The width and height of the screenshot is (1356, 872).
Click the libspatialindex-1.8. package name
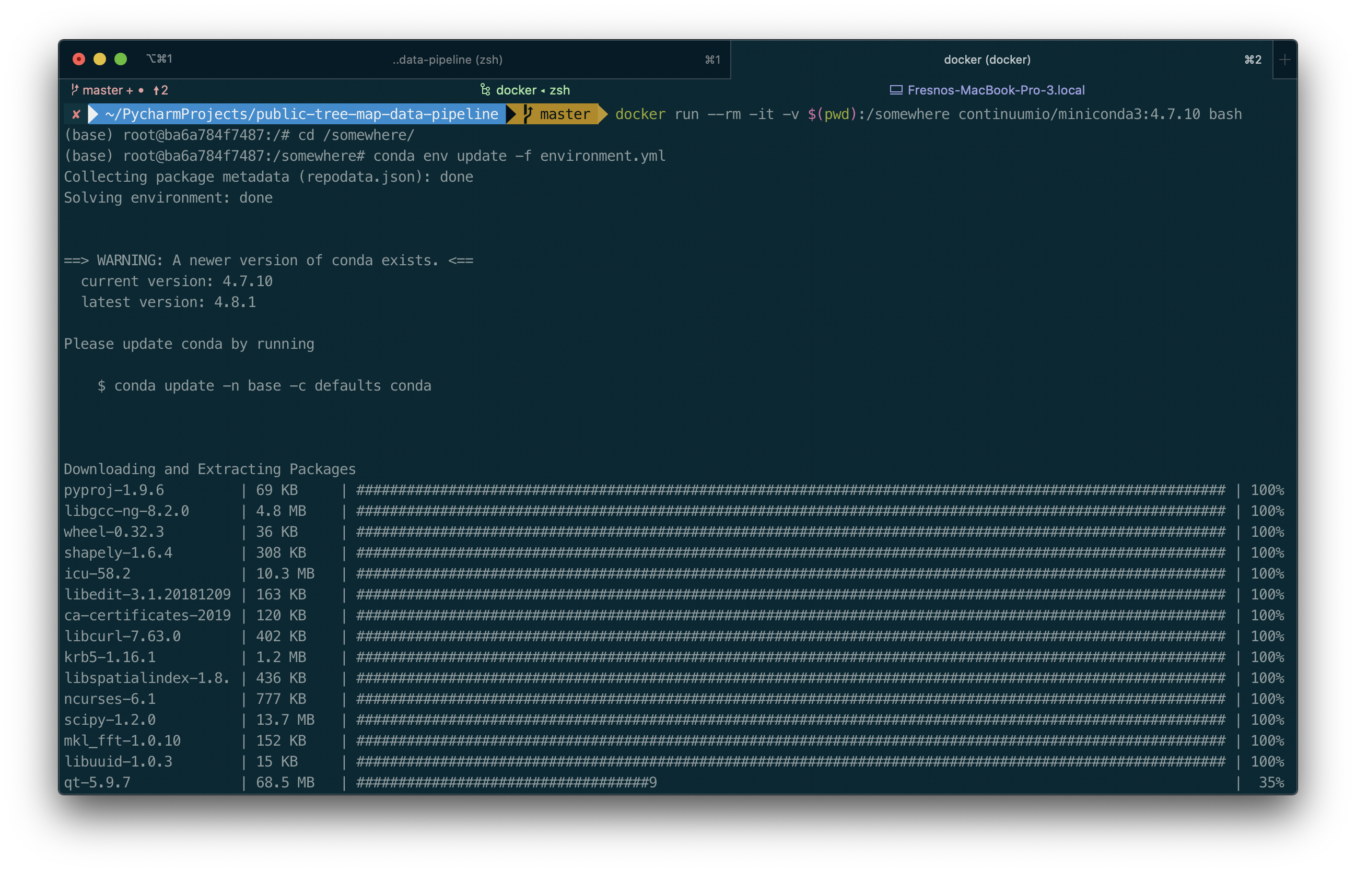tap(147, 678)
